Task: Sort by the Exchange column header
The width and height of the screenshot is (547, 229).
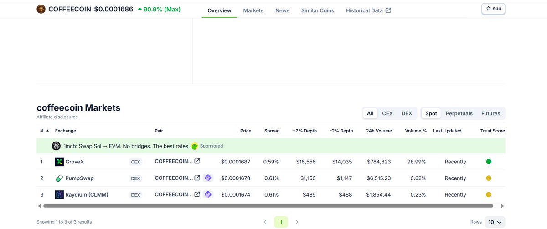Action: (66, 131)
